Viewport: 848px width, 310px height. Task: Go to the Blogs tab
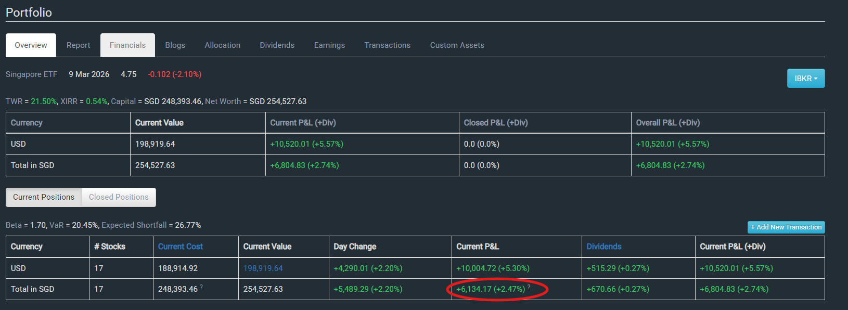175,45
